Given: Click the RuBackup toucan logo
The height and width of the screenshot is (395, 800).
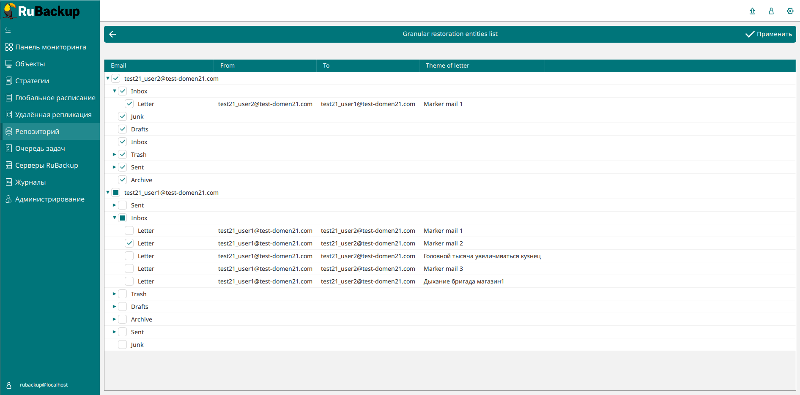Looking at the screenshot, I should 9,11.
